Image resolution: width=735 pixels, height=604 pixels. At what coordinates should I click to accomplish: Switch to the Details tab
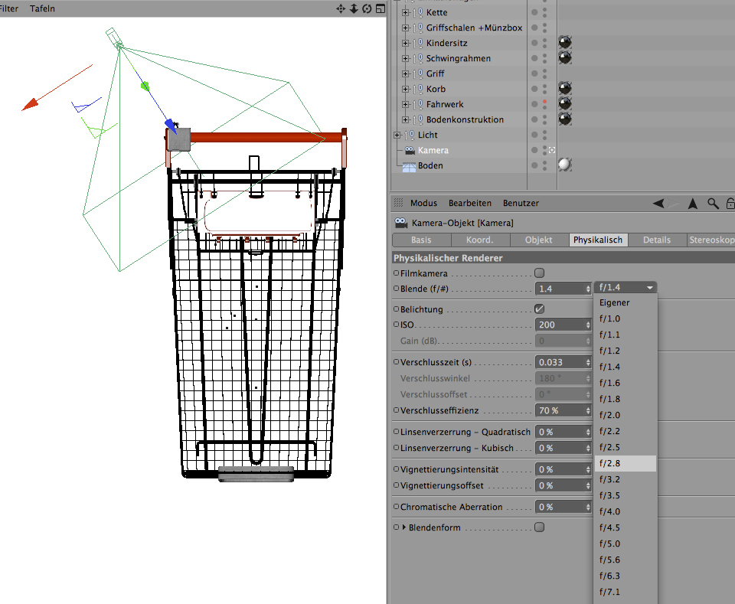[x=656, y=240]
